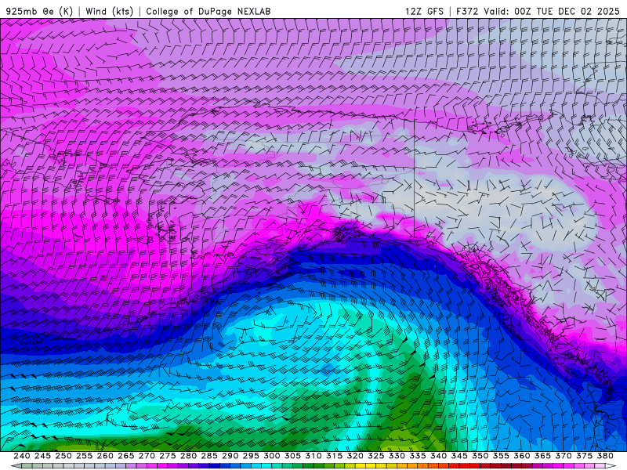This screenshot has width=627, height=470.
Task: Select the 330 value on the color scale
Action: (x=397, y=456)
